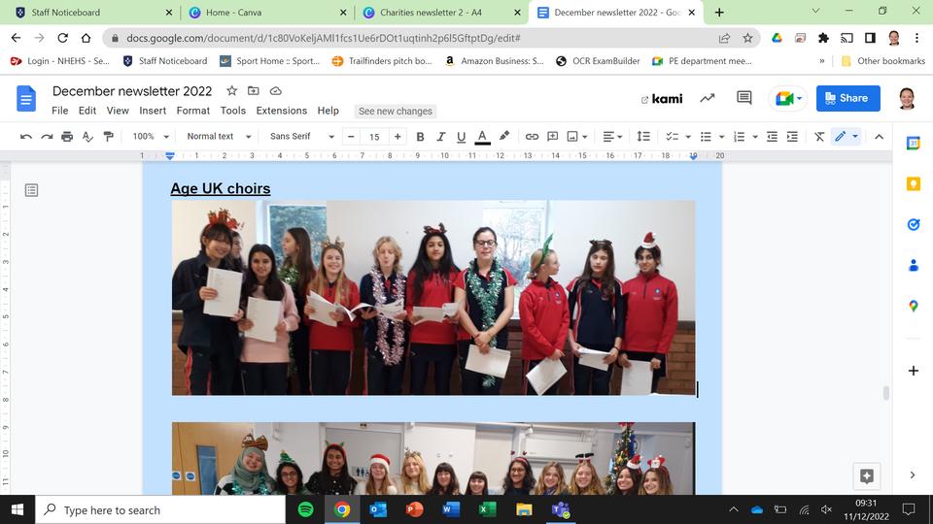This screenshot has width=933, height=524.
Task: Hide the menus with chevron
Action: coord(879,137)
